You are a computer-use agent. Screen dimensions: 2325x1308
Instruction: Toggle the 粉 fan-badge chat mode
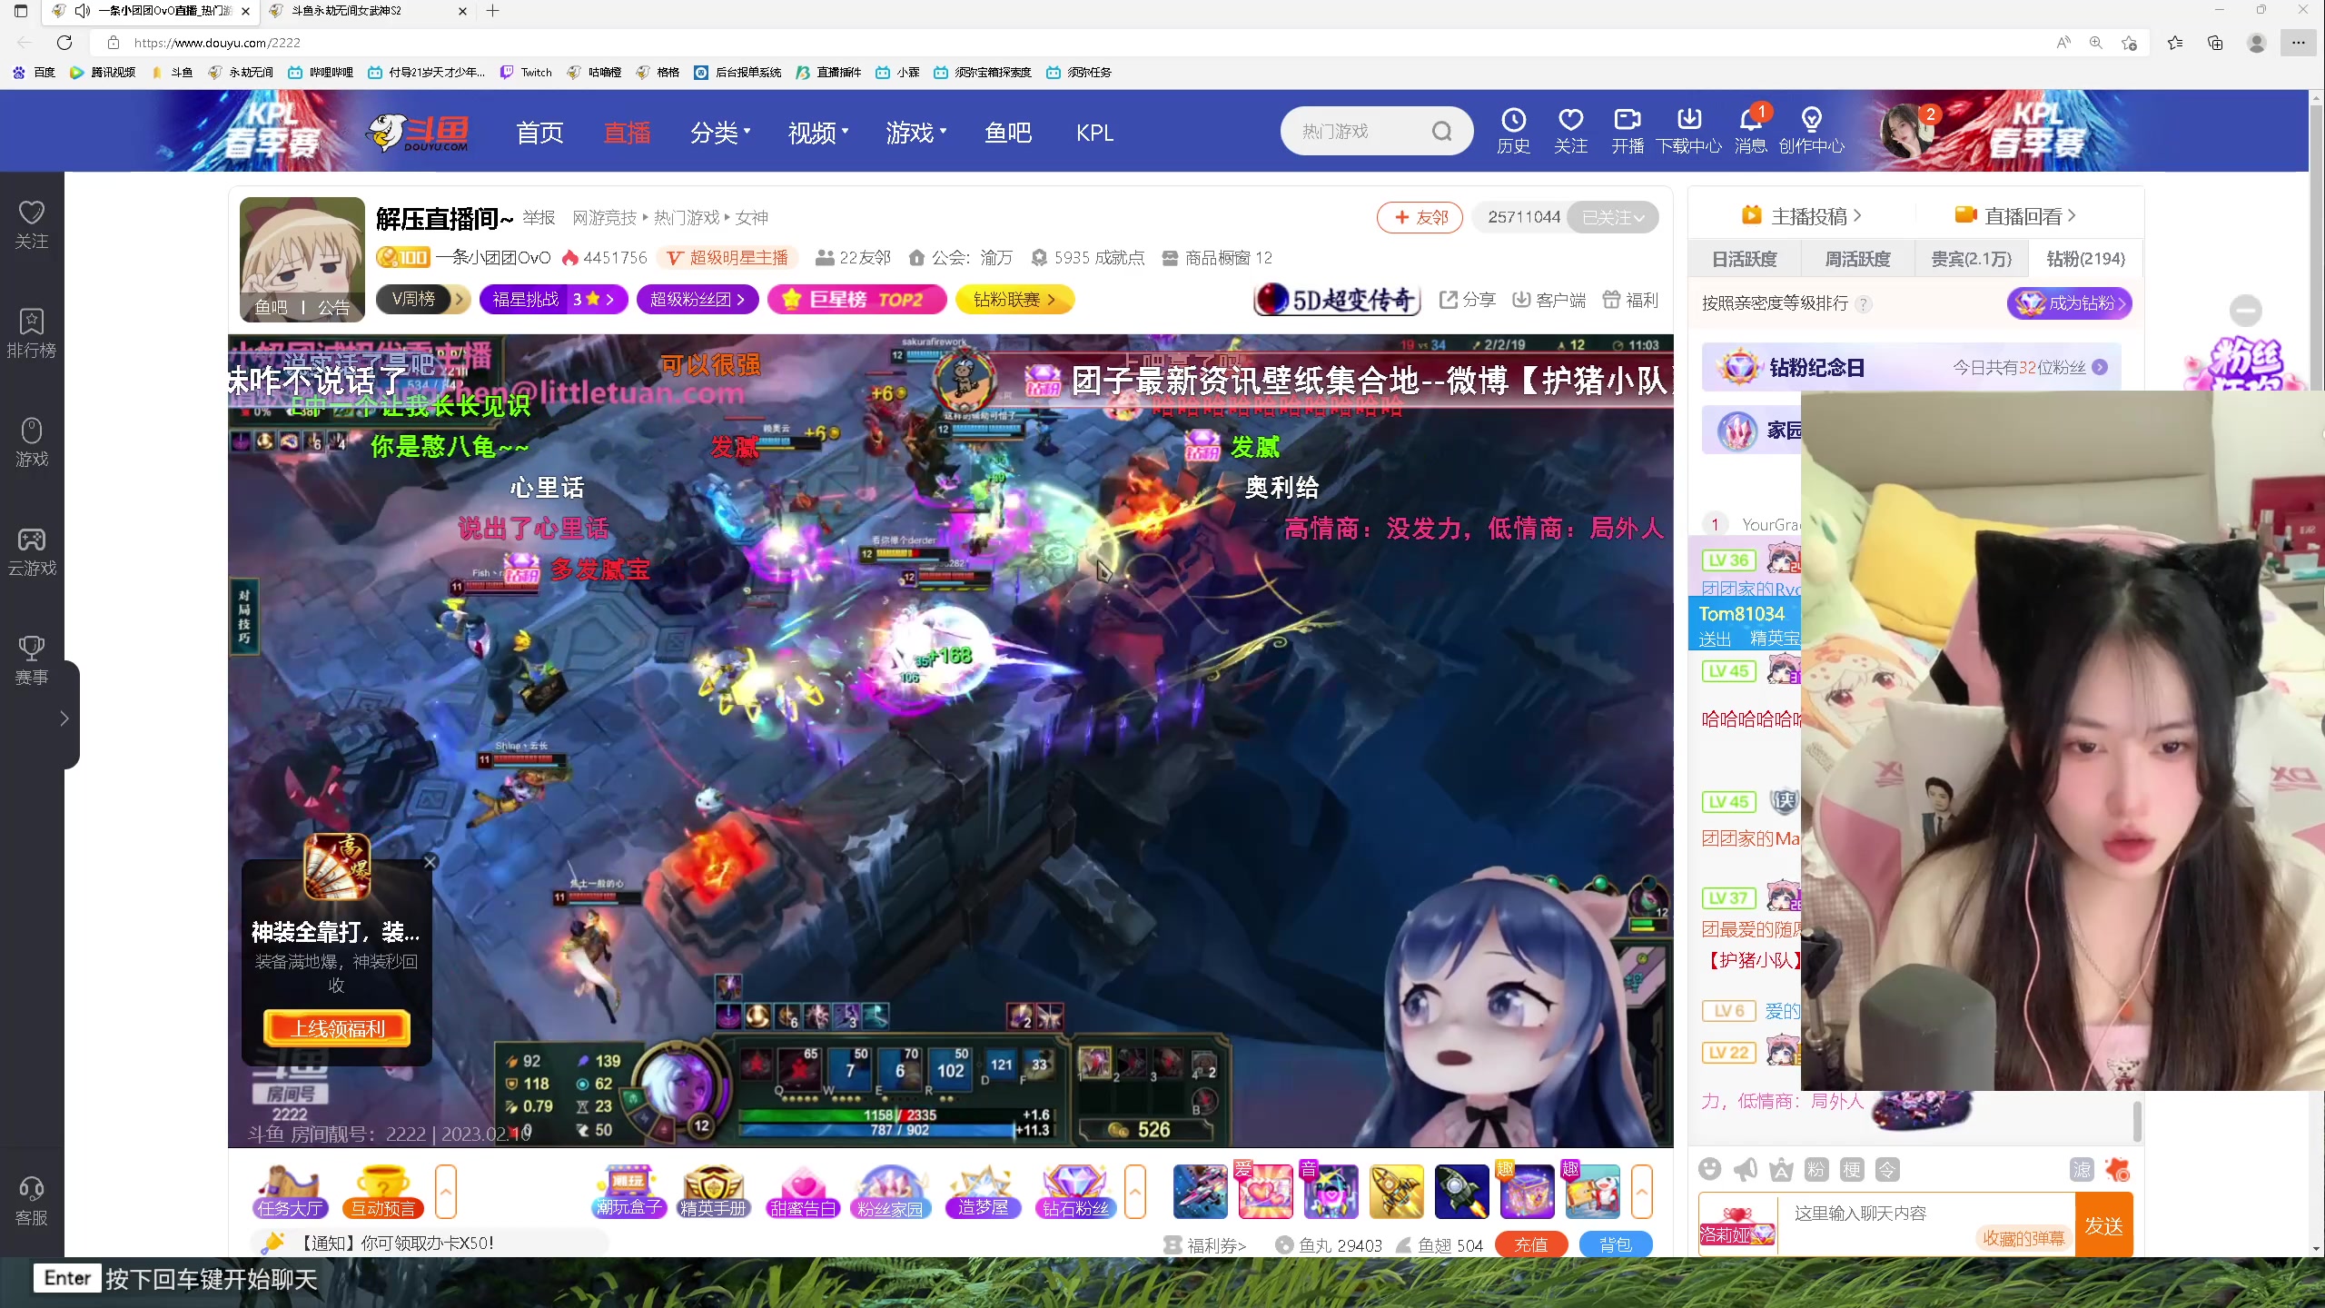coord(1816,1170)
